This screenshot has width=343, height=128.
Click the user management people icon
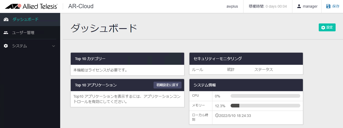pyautogui.click(x=6, y=33)
